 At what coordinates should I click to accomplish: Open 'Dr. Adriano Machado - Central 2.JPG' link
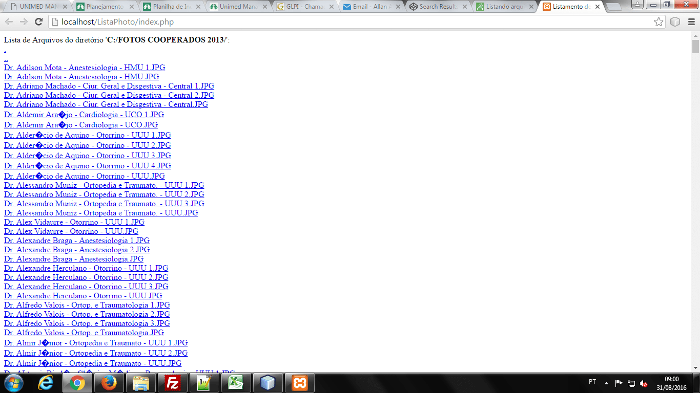pos(109,95)
